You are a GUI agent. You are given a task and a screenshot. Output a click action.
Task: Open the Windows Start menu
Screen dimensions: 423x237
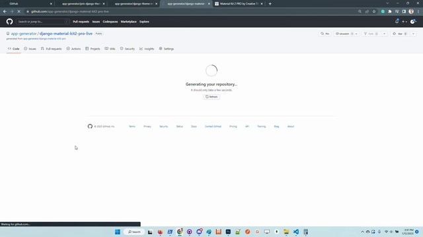[x=118, y=232]
